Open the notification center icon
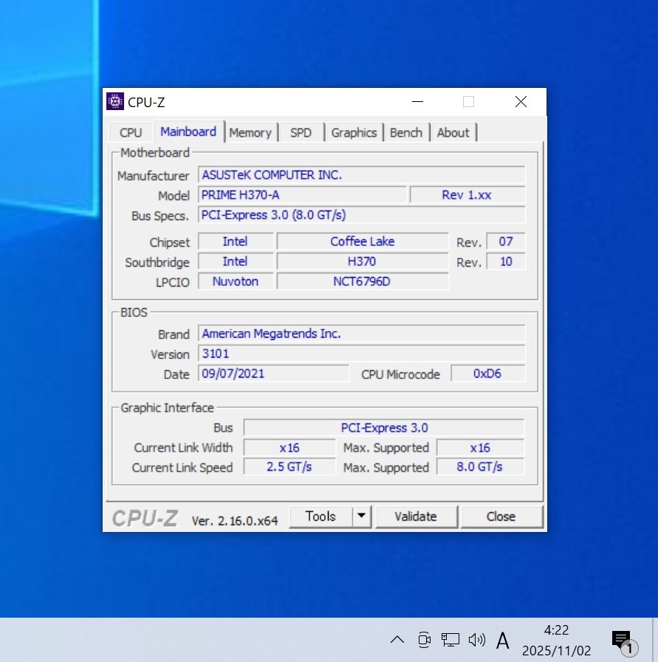Screen dimensions: 658x662 pos(622,640)
